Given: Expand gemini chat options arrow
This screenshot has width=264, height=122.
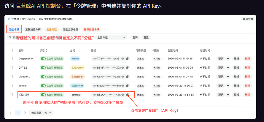Looking at the screenshot, I should (x=228, y=85).
